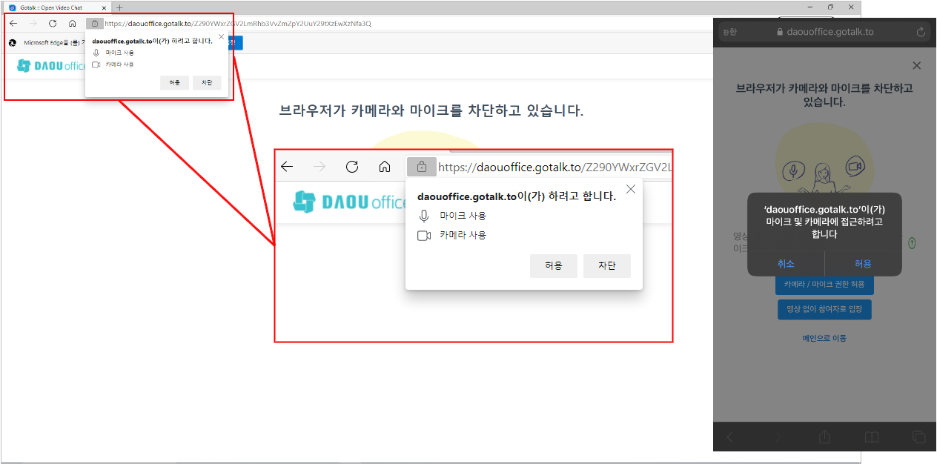Click the microphone icon in enlarged popup

click(424, 216)
